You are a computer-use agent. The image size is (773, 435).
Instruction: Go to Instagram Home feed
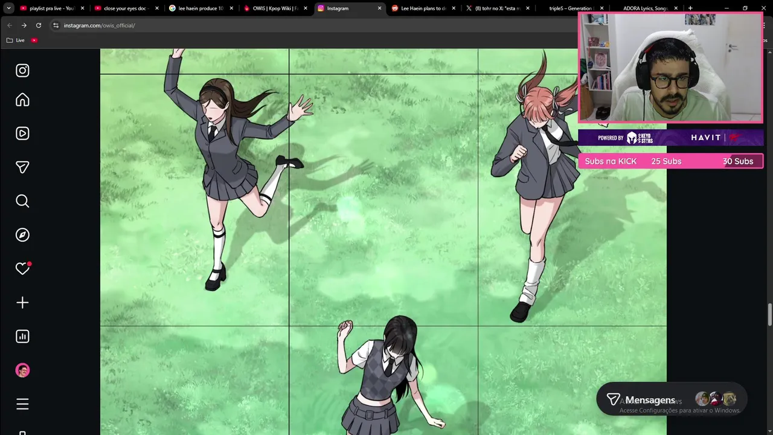(22, 100)
